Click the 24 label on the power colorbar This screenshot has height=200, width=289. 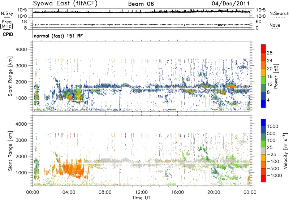coord(269,61)
